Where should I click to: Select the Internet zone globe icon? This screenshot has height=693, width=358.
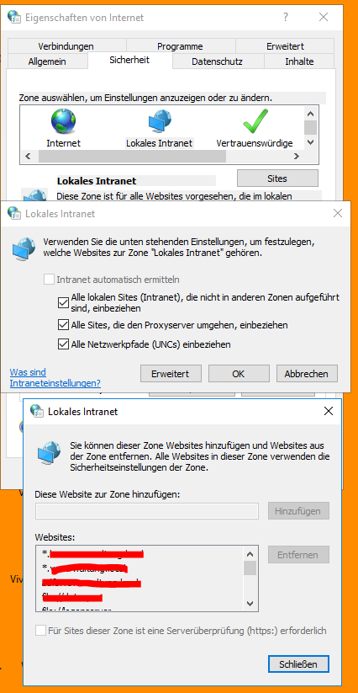tap(64, 121)
